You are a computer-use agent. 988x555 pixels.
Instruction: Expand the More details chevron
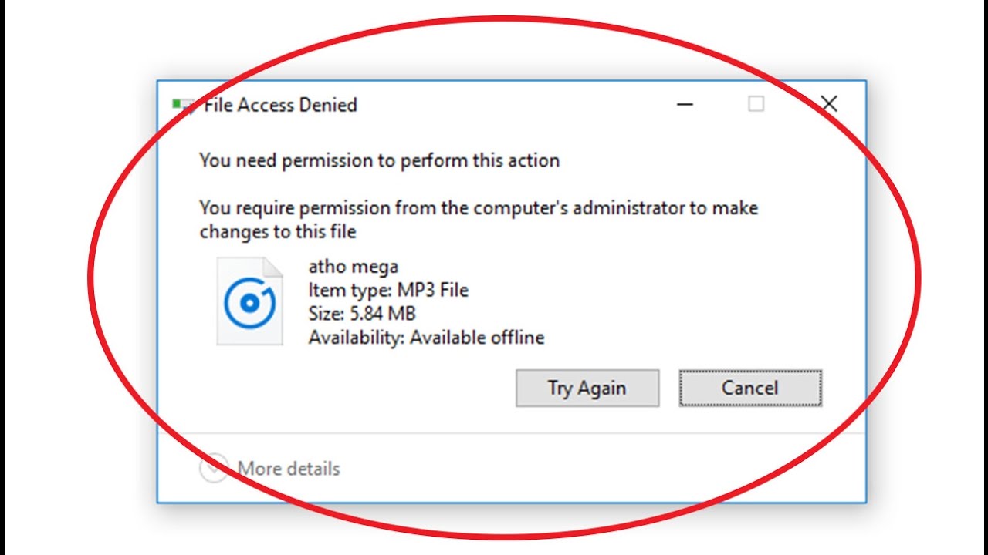(214, 468)
